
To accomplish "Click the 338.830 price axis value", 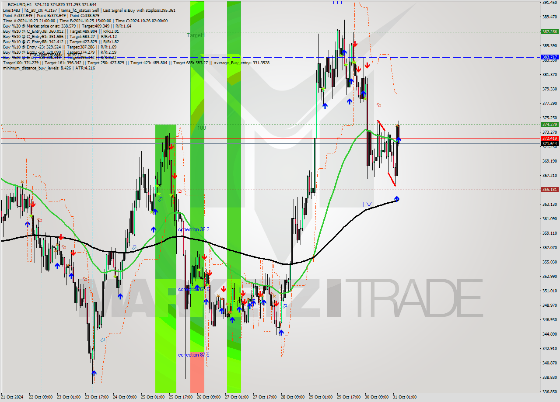I will coord(549,378).
